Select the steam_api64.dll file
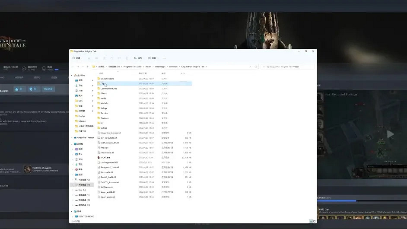 [x=108, y=192]
